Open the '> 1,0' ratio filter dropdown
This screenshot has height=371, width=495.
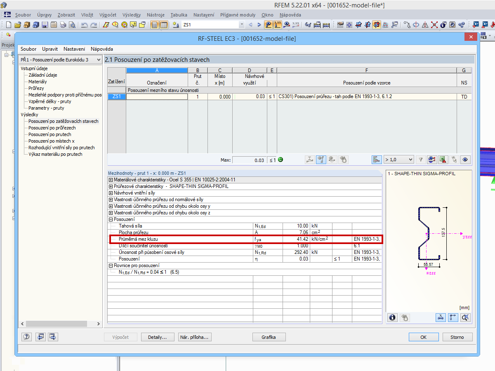point(398,160)
